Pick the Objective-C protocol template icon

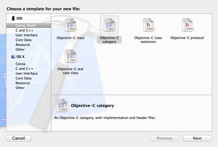[x=187, y=25]
